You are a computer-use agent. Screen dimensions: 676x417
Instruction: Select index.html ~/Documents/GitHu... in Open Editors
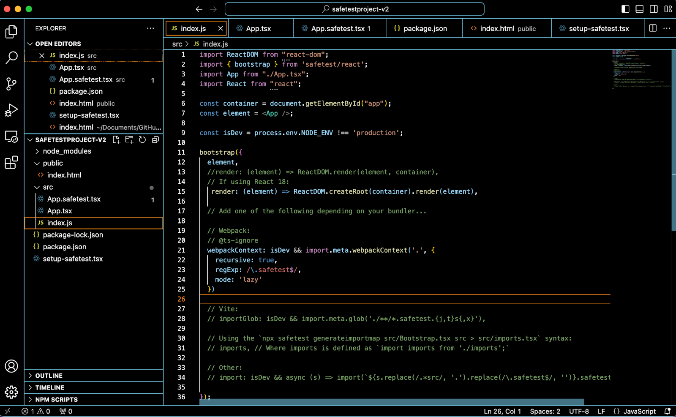94,127
